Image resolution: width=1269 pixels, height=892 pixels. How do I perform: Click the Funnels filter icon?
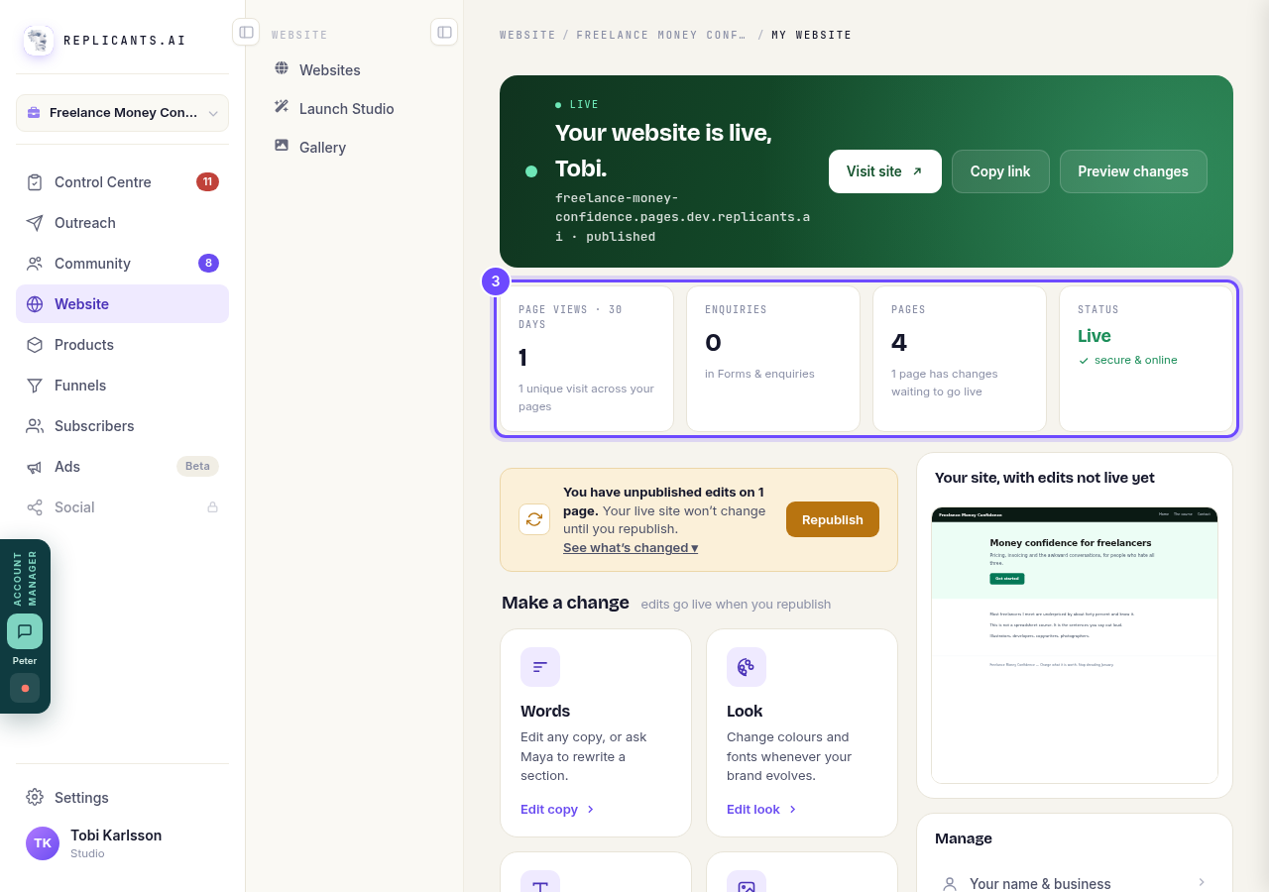[35, 386]
